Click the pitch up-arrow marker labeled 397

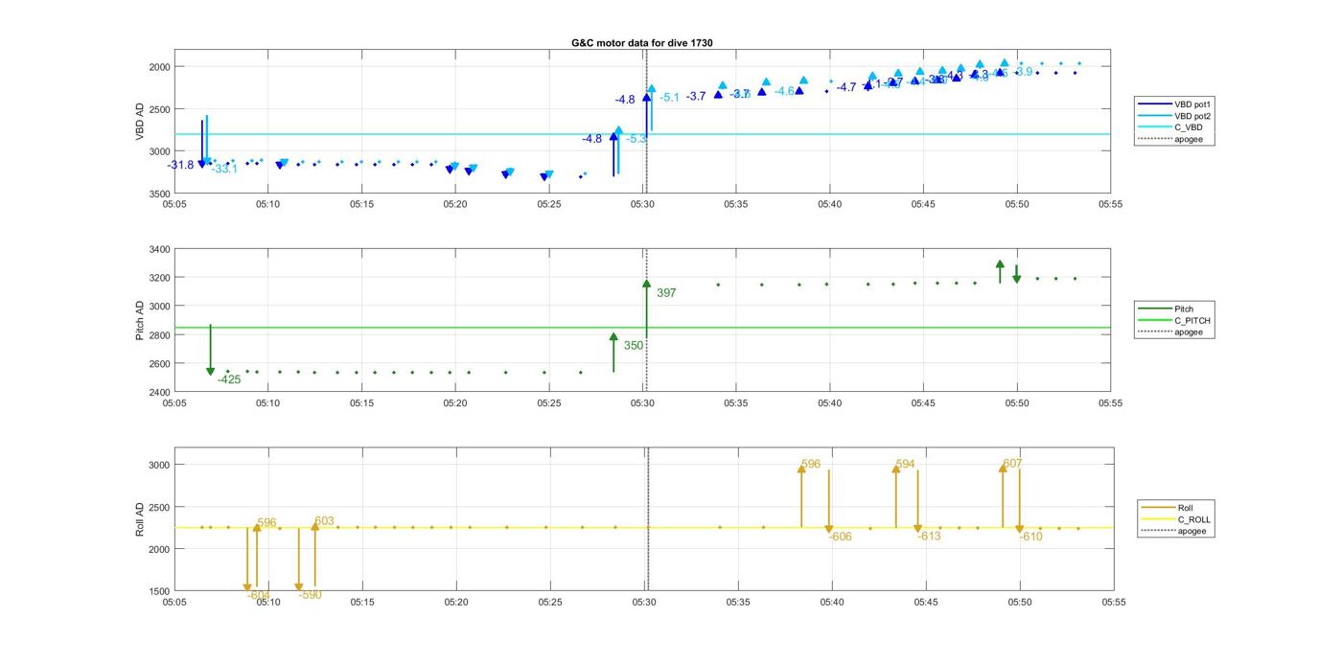pyautogui.click(x=647, y=285)
